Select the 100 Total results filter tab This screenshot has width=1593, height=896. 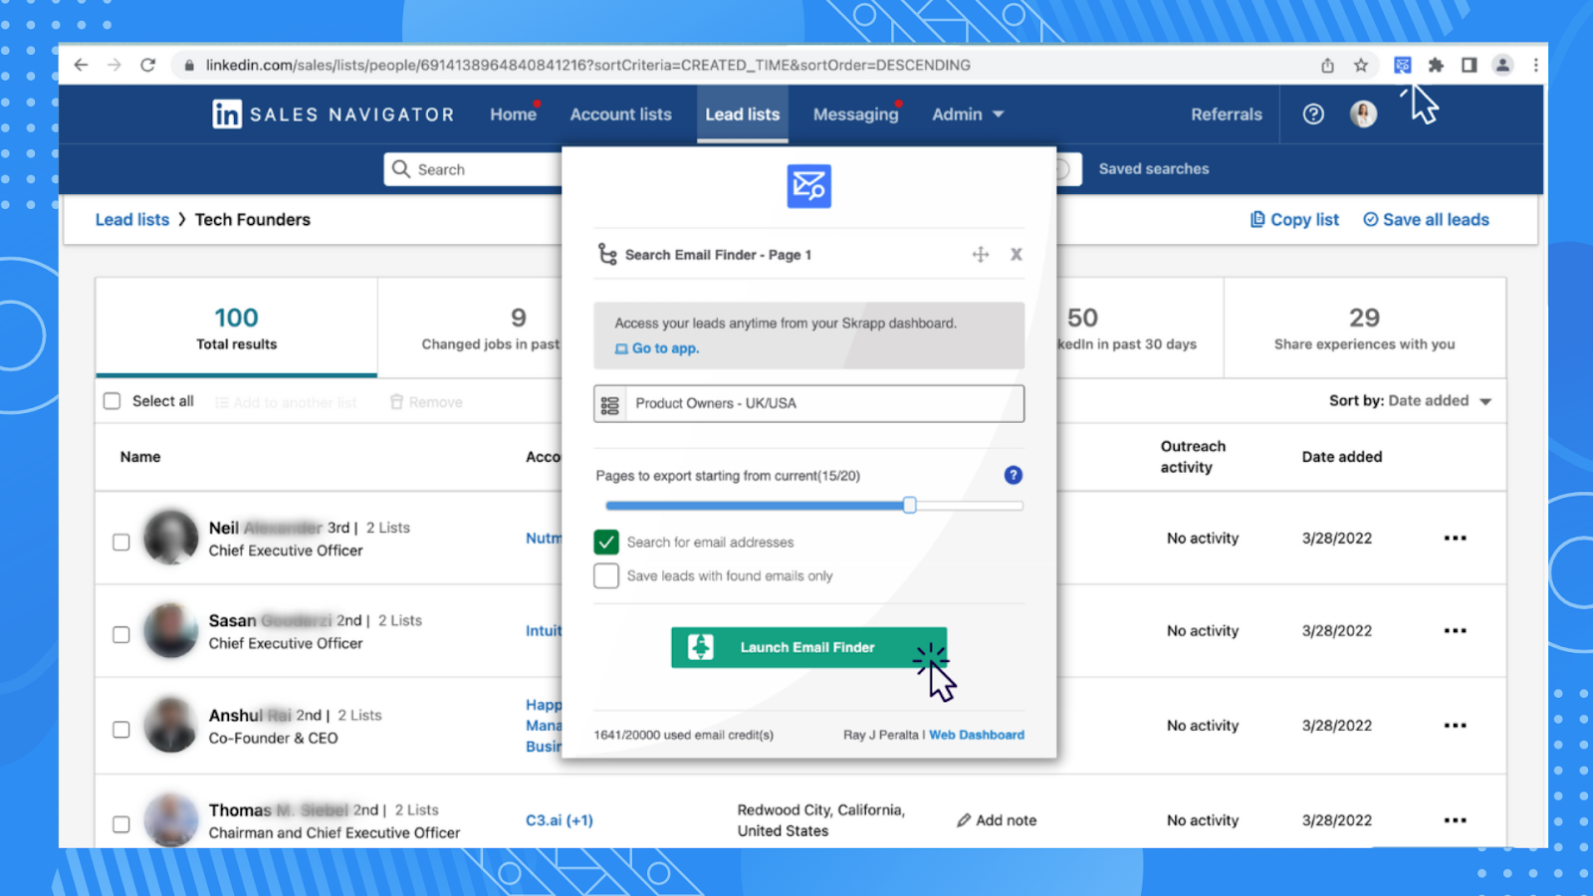[x=237, y=328]
